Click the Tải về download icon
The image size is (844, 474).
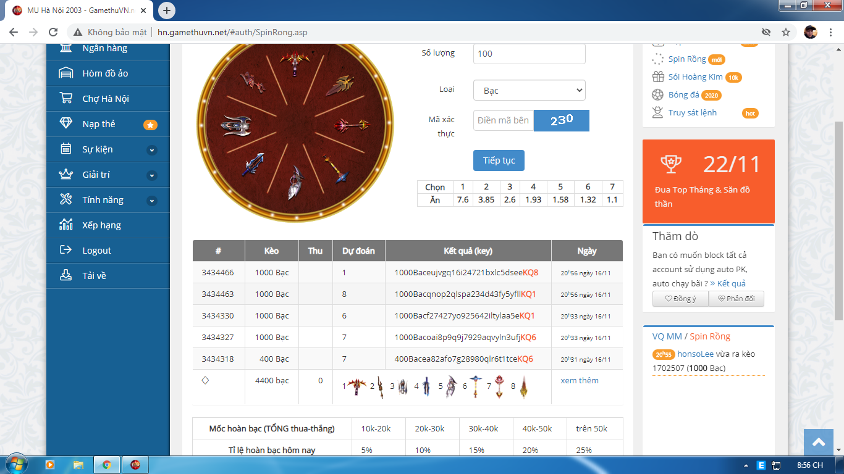[x=65, y=276]
